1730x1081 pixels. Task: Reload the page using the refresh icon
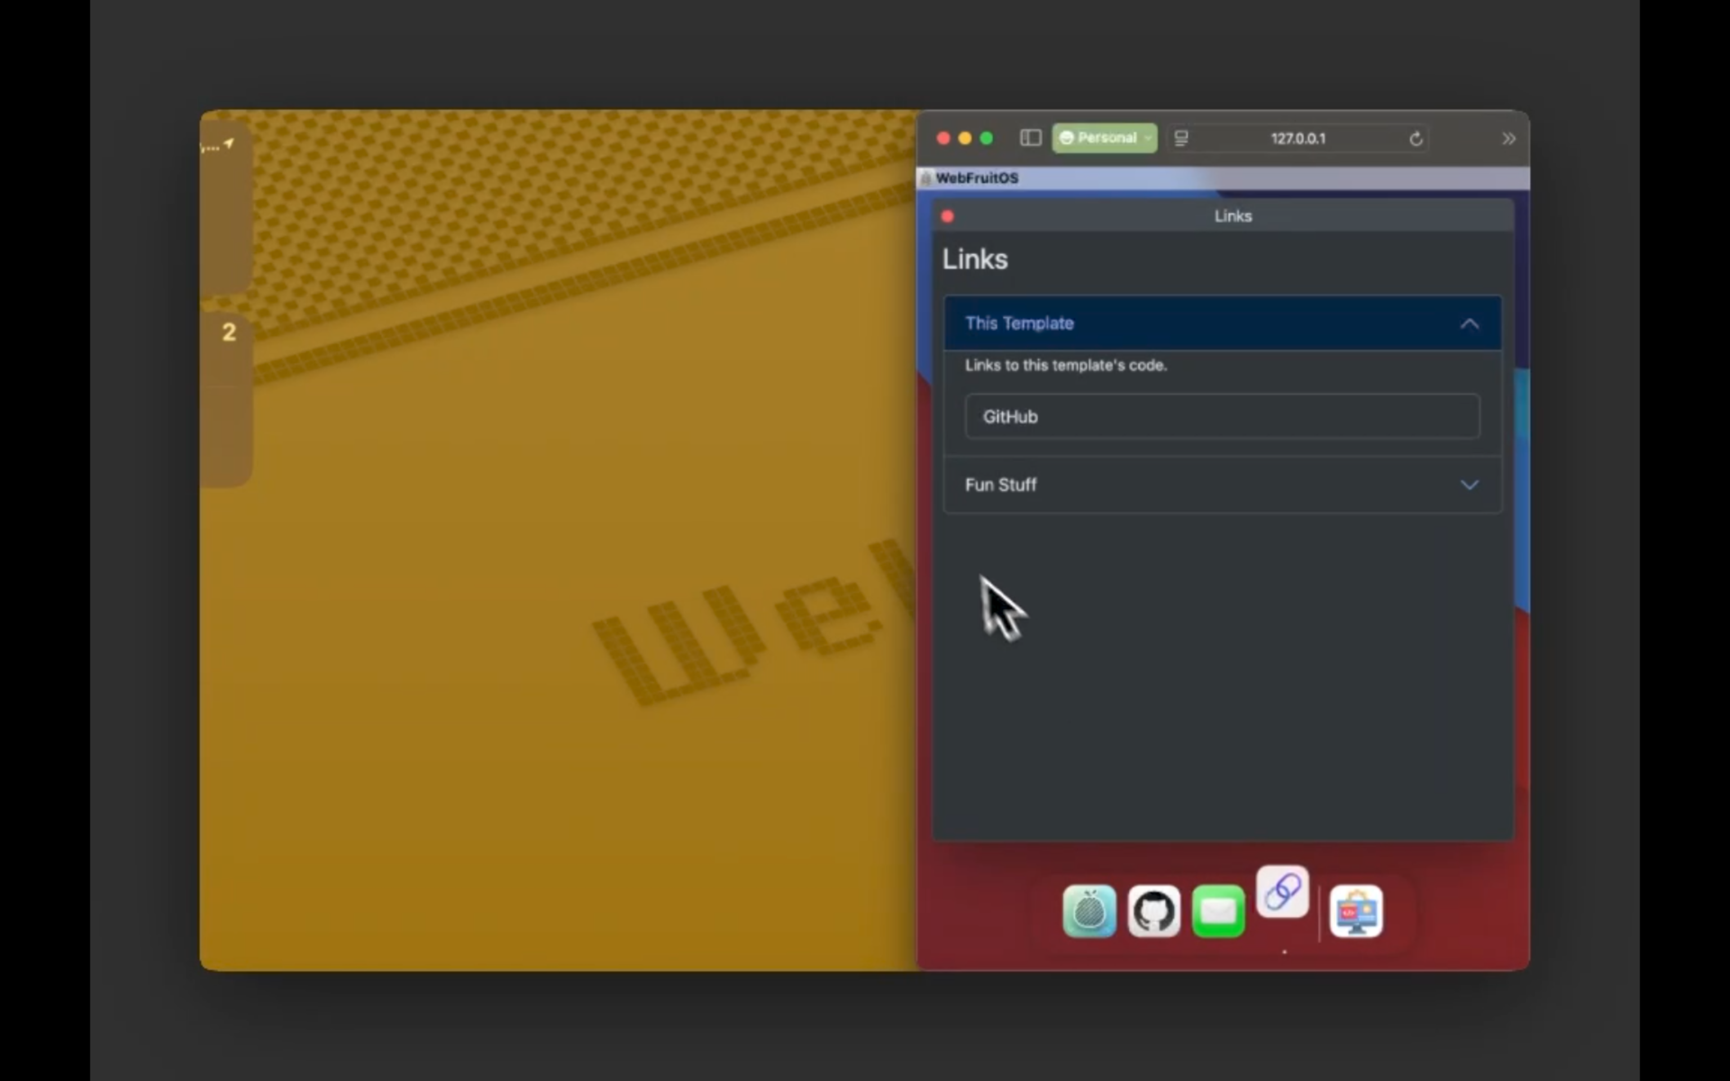click(1415, 138)
